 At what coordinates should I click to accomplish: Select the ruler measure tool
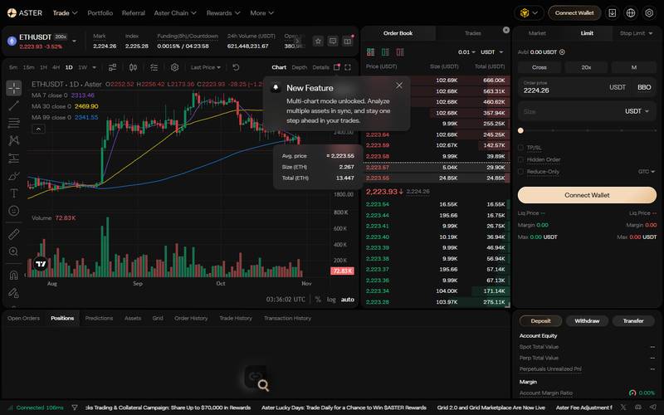click(x=14, y=234)
